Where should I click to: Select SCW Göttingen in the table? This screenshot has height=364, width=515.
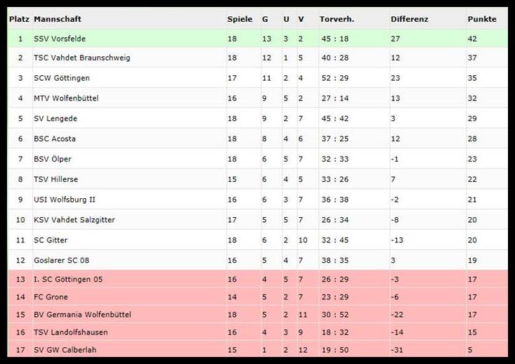pyautogui.click(x=62, y=78)
